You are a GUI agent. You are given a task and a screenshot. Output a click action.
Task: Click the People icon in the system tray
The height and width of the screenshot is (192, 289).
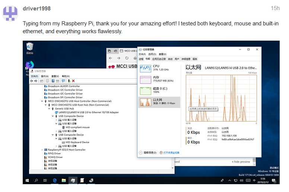222,180
